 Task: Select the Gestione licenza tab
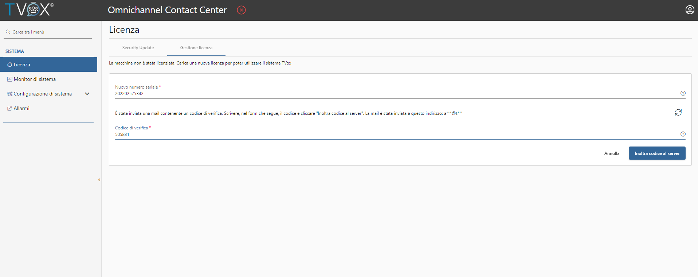coord(196,48)
